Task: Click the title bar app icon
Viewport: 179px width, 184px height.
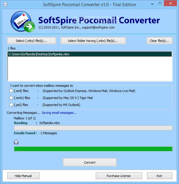Action: (x=5, y=5)
